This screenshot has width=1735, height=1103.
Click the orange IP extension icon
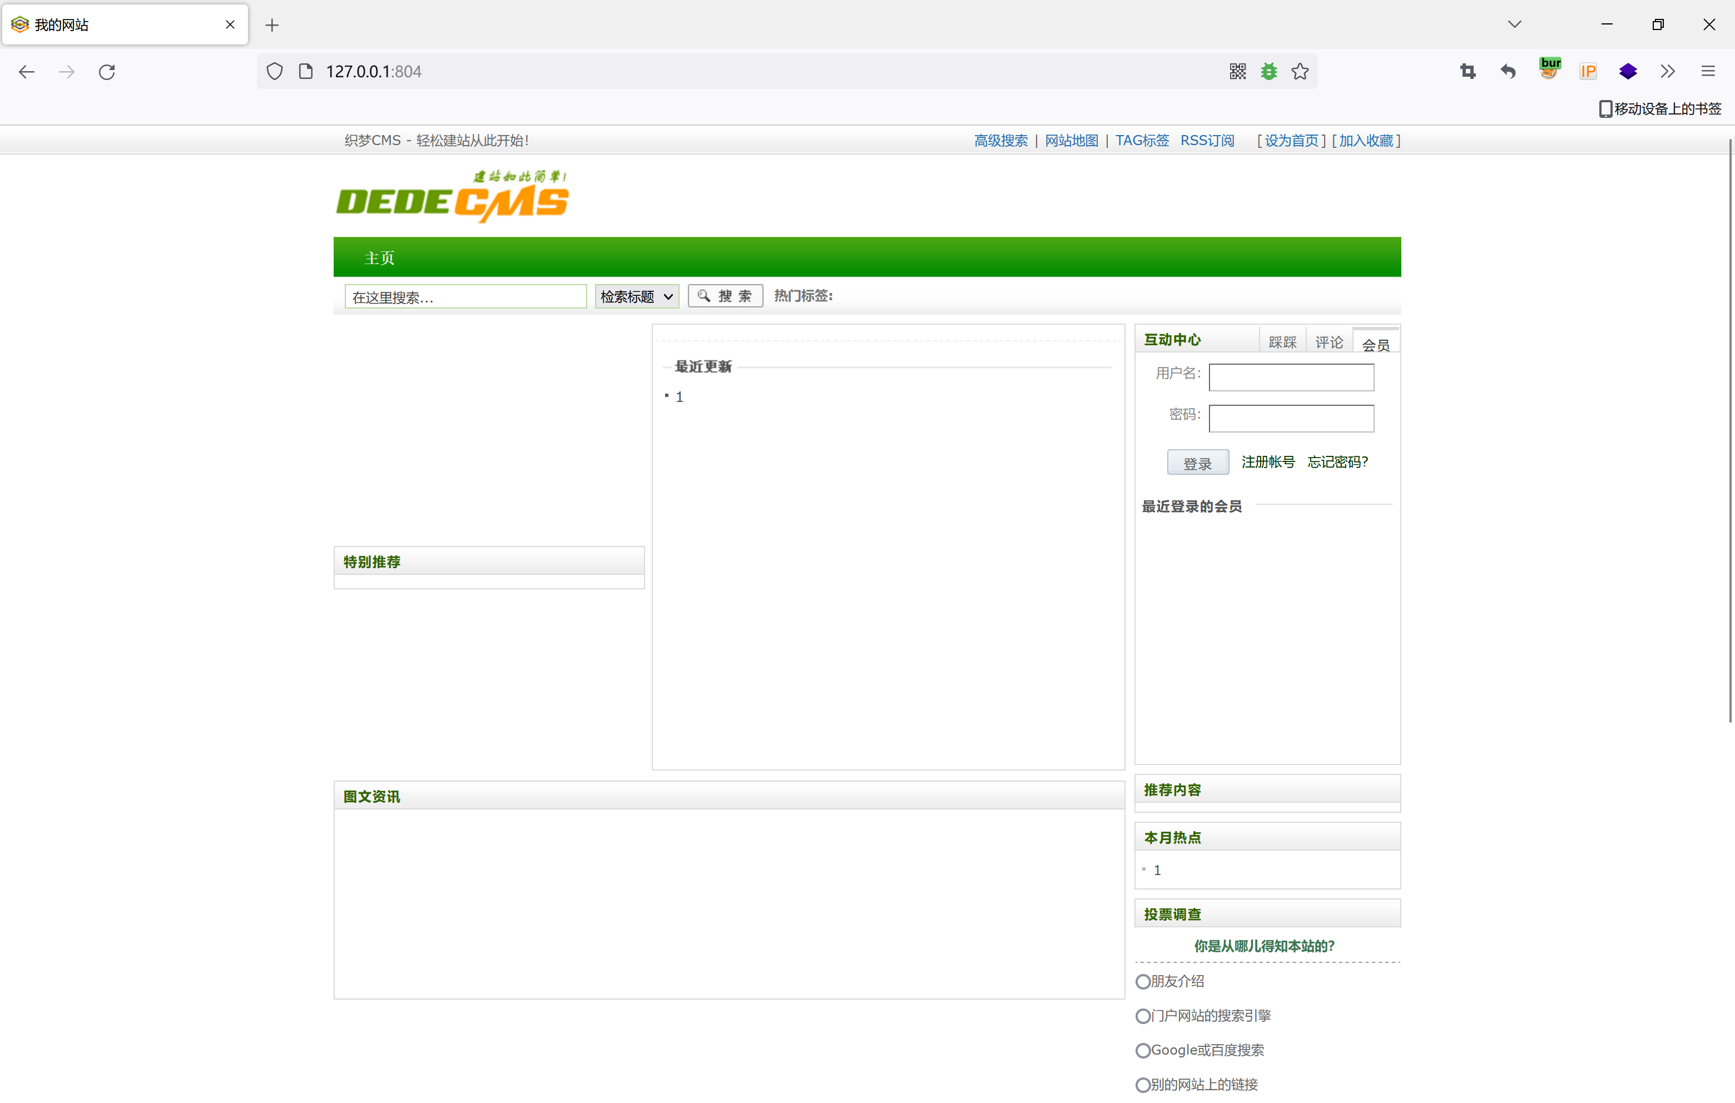tap(1588, 71)
